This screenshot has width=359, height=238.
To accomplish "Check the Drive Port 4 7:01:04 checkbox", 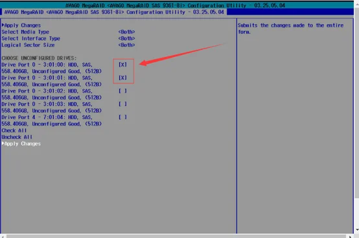I will [122, 117].
